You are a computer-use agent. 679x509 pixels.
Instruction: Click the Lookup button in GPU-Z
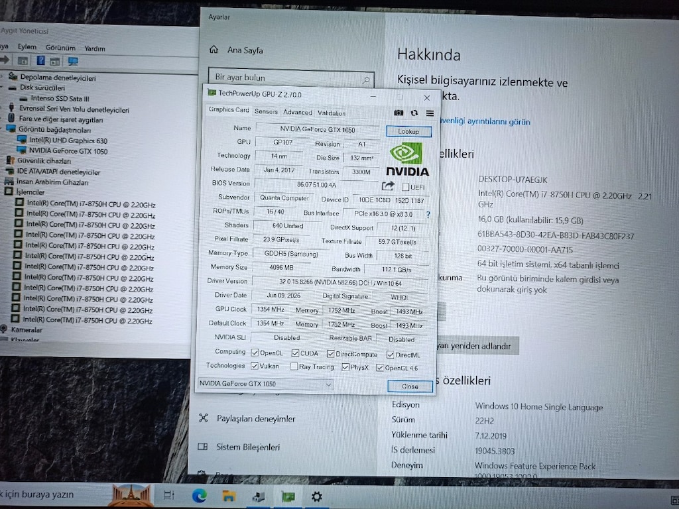pos(408,131)
